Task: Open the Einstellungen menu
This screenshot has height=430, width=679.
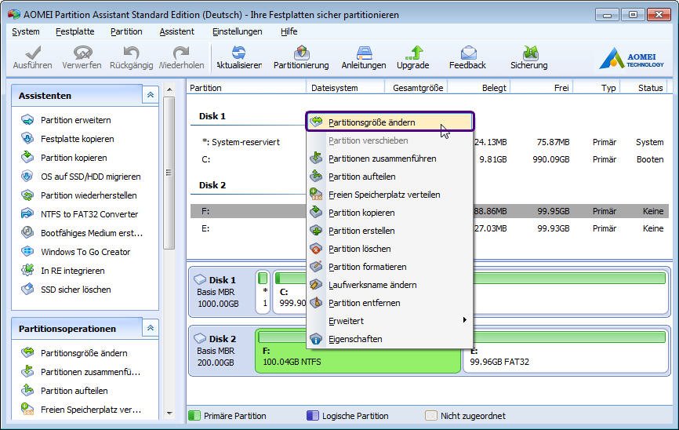Action: click(238, 31)
